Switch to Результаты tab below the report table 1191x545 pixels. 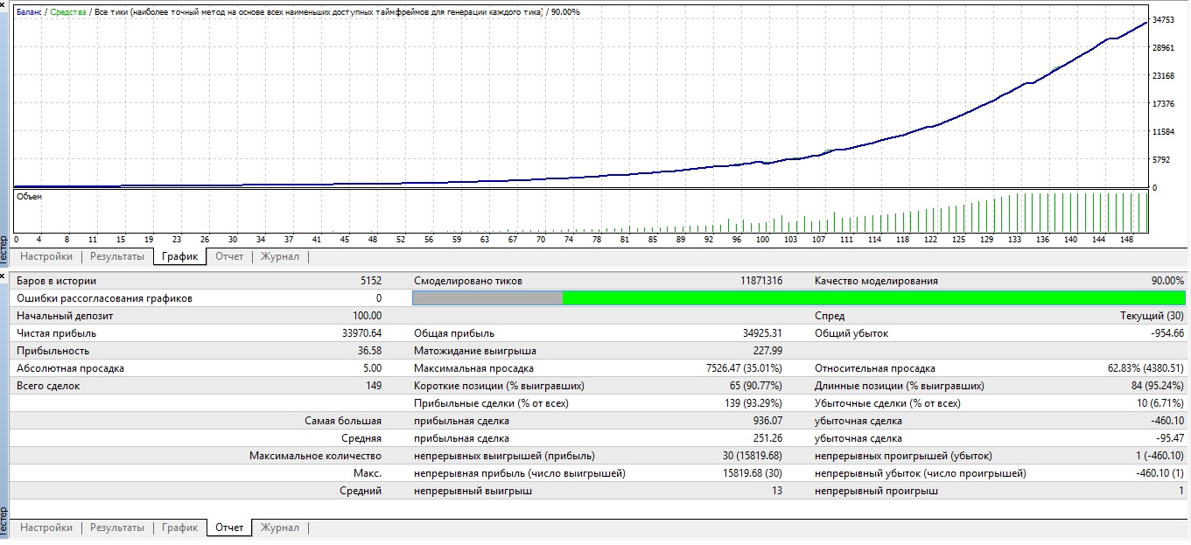point(116,528)
